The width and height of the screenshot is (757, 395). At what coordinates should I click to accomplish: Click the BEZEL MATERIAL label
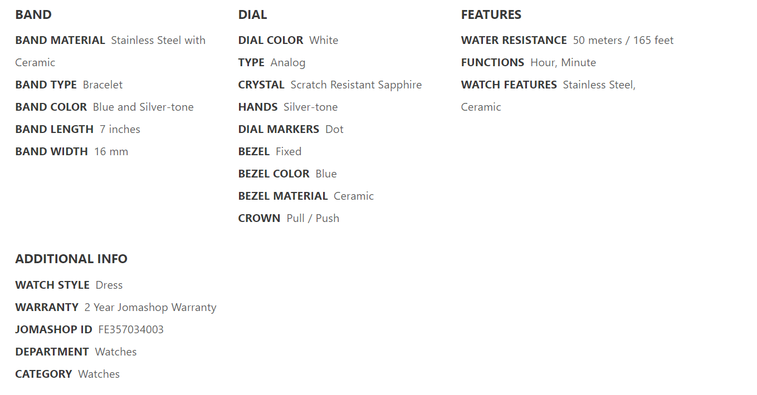point(283,196)
